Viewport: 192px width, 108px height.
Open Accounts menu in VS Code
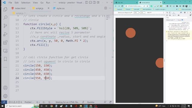5,88
